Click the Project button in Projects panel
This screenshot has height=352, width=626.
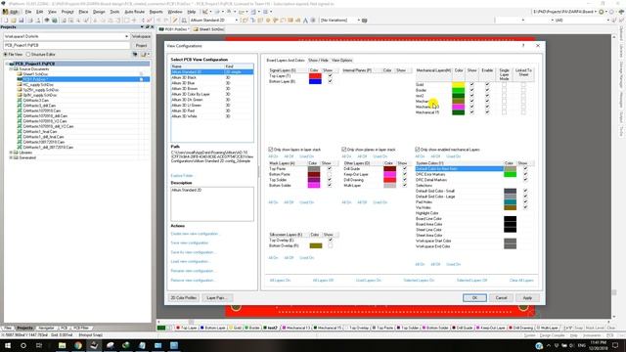tap(141, 46)
